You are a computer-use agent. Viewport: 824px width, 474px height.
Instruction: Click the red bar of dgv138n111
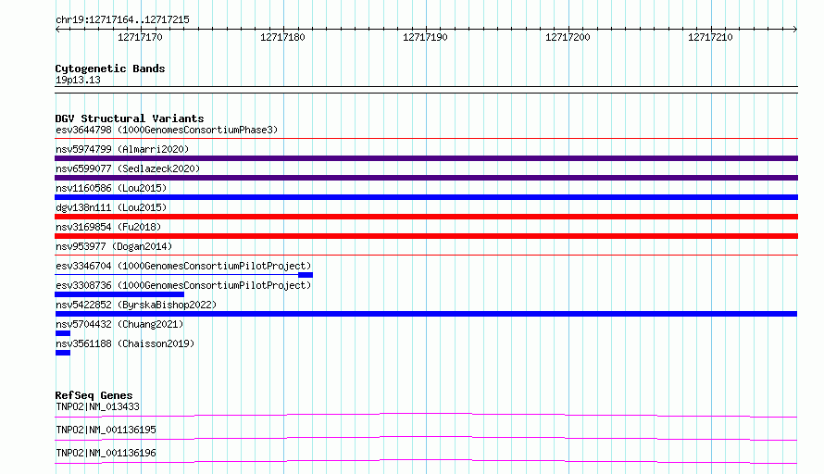tap(426, 217)
